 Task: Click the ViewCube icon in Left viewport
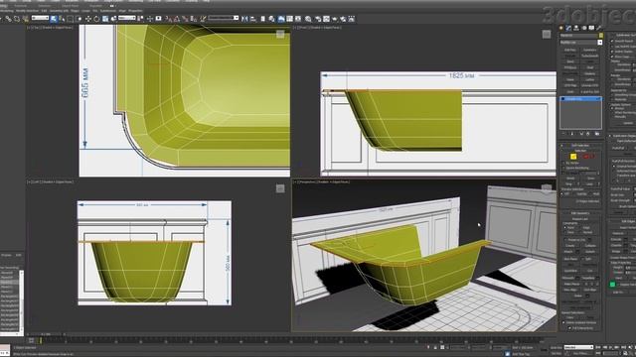[x=280, y=188]
